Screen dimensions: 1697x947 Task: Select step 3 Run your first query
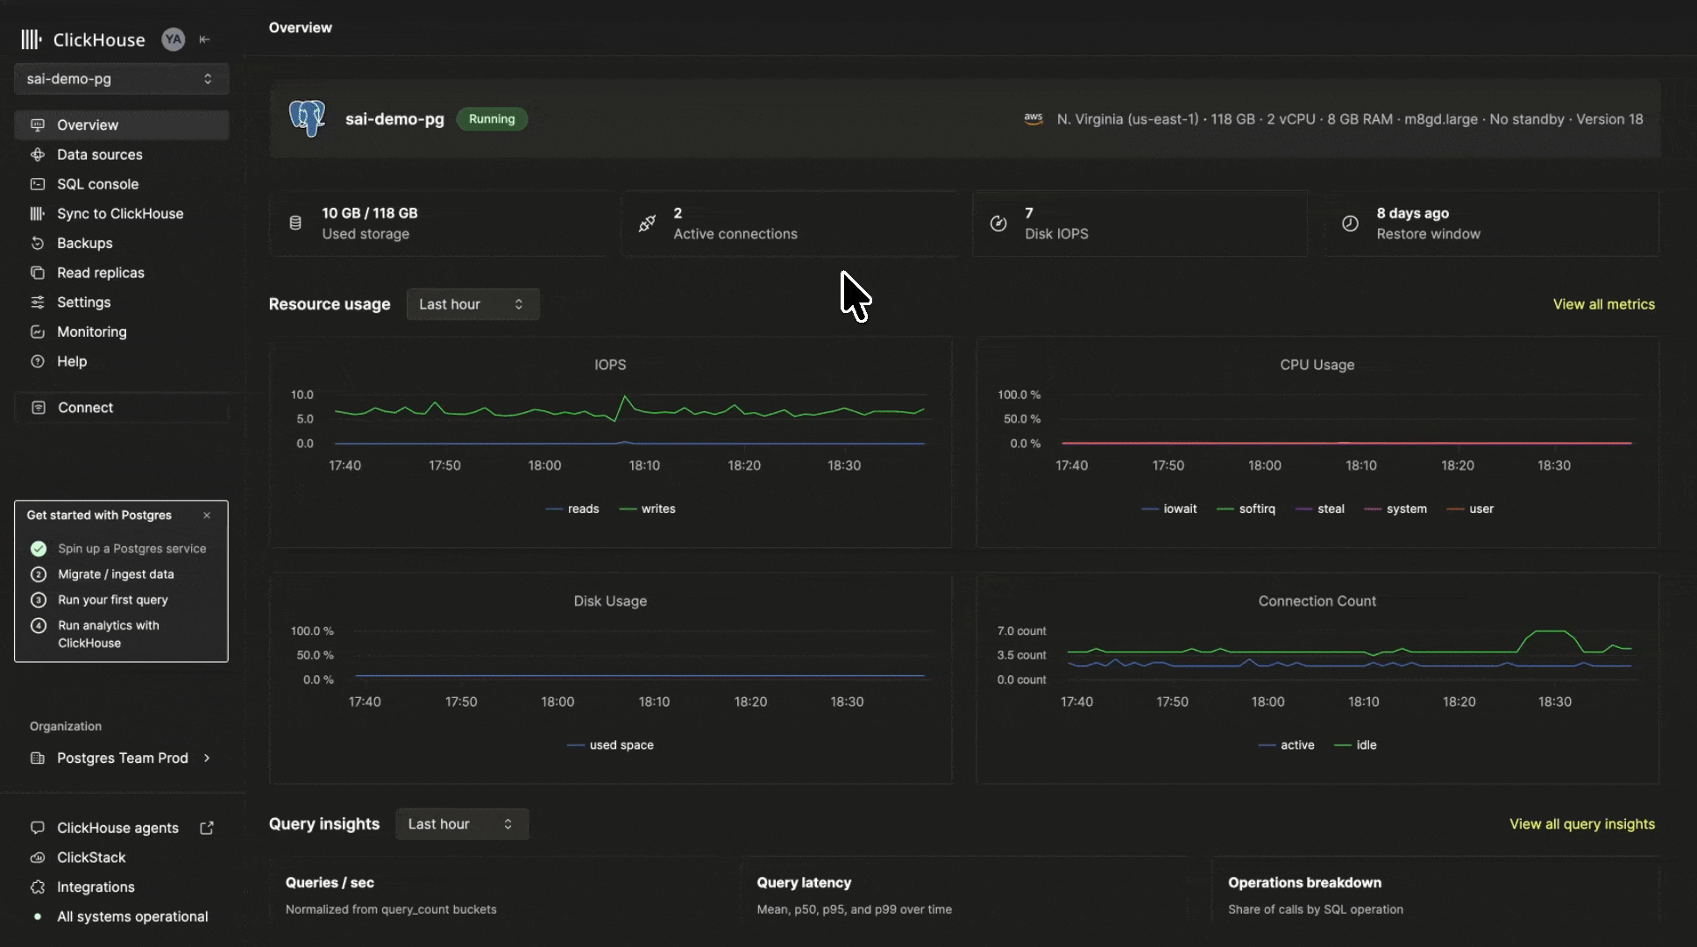pos(113,600)
